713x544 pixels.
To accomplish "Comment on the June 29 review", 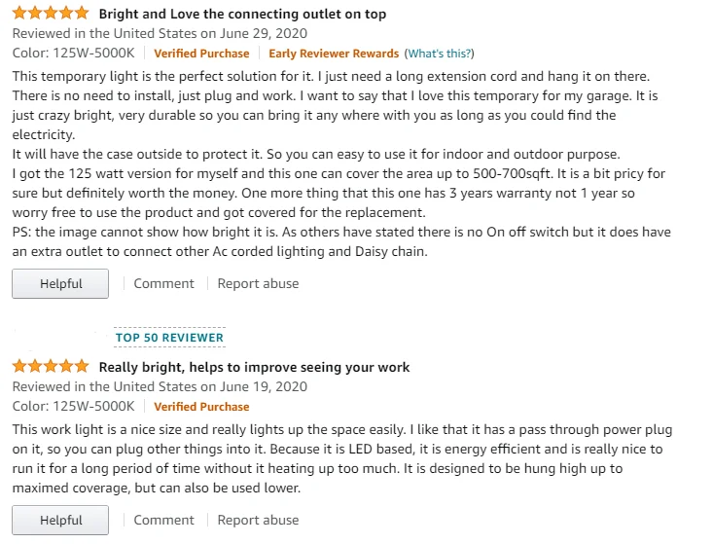I will (163, 283).
